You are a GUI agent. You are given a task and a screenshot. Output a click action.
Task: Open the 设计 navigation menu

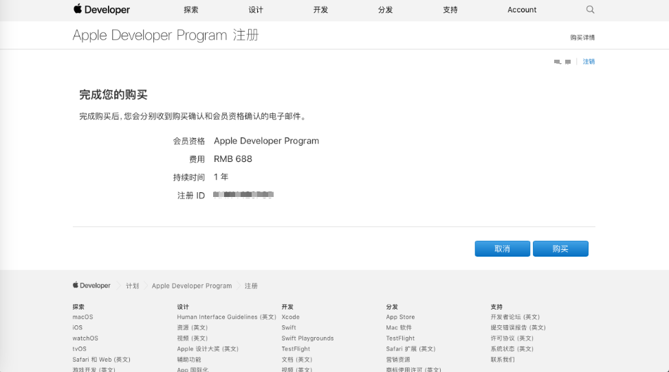(256, 10)
